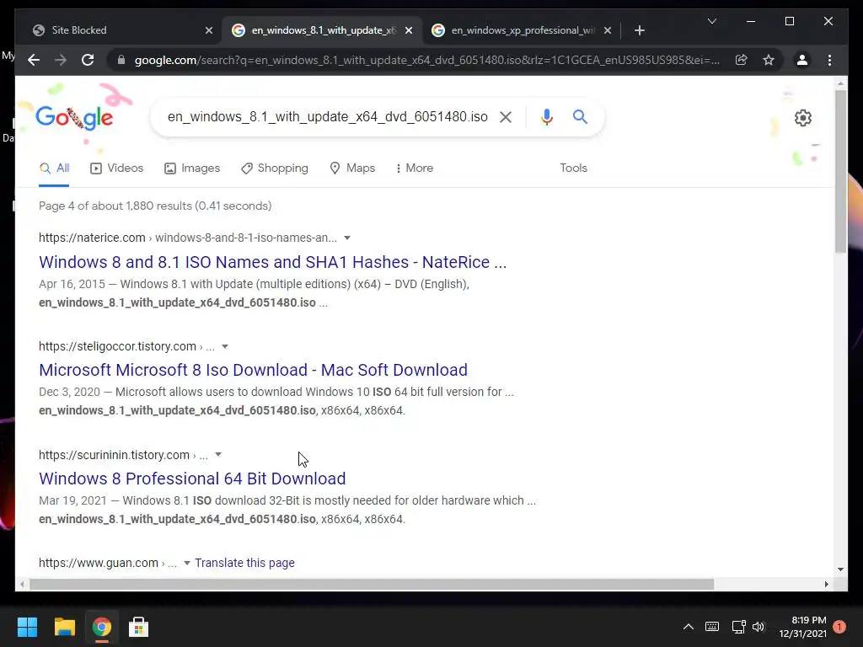Screen dimensions: 863x647
Task: Select the All results tab
Action: 54,168
